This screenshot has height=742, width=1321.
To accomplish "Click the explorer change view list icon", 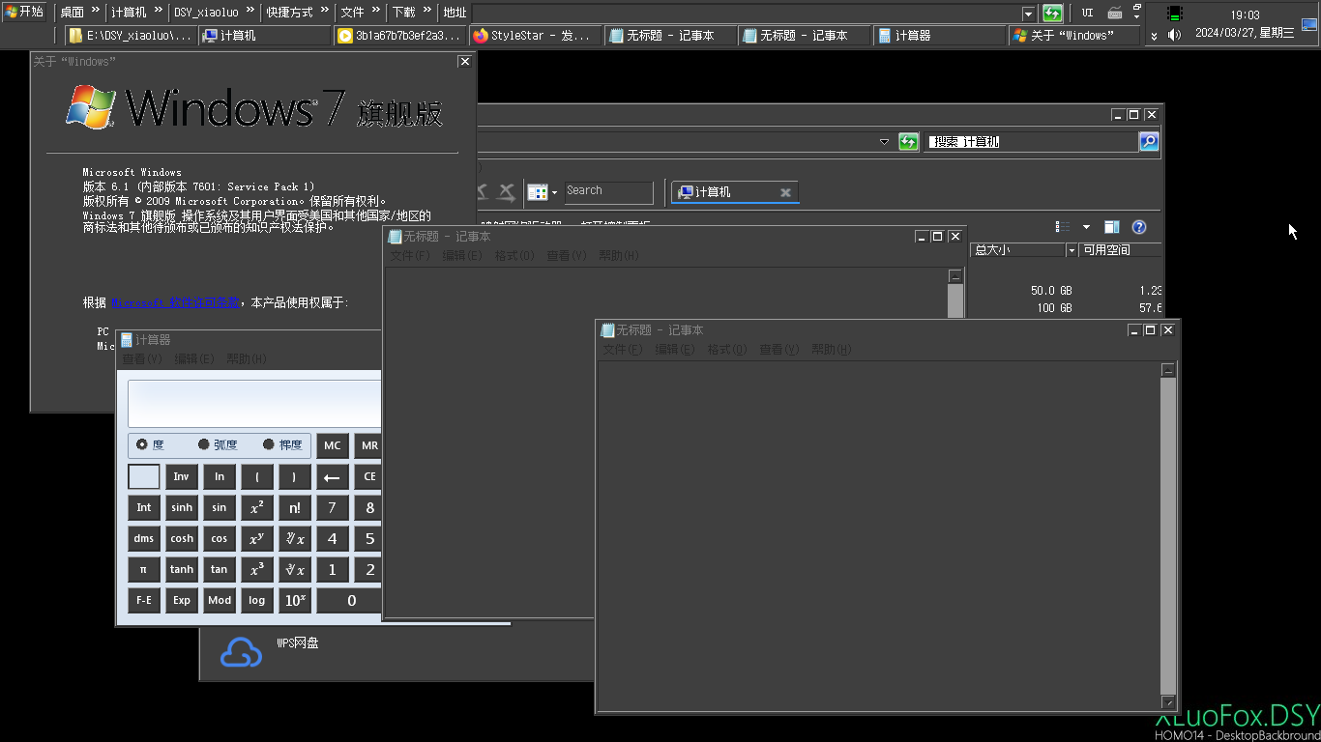I will pyautogui.click(x=1063, y=227).
